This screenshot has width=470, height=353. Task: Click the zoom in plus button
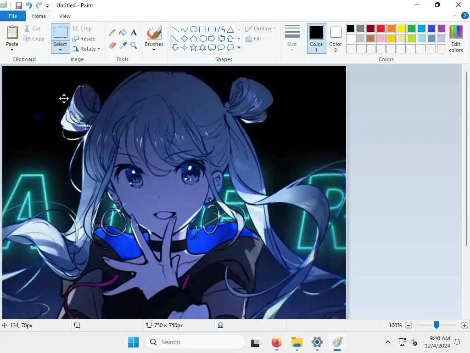click(x=464, y=325)
